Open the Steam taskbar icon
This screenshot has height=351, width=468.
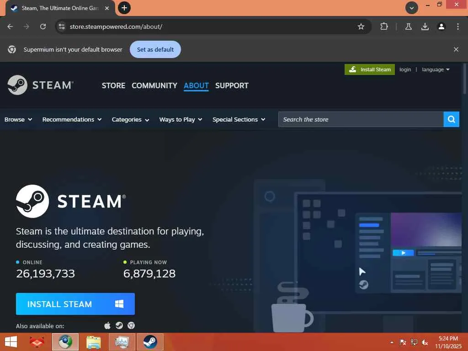150,342
